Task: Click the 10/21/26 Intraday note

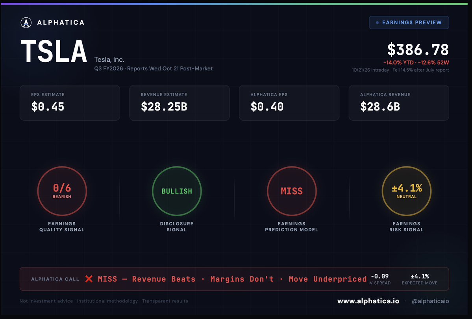Action: [x=400, y=70]
